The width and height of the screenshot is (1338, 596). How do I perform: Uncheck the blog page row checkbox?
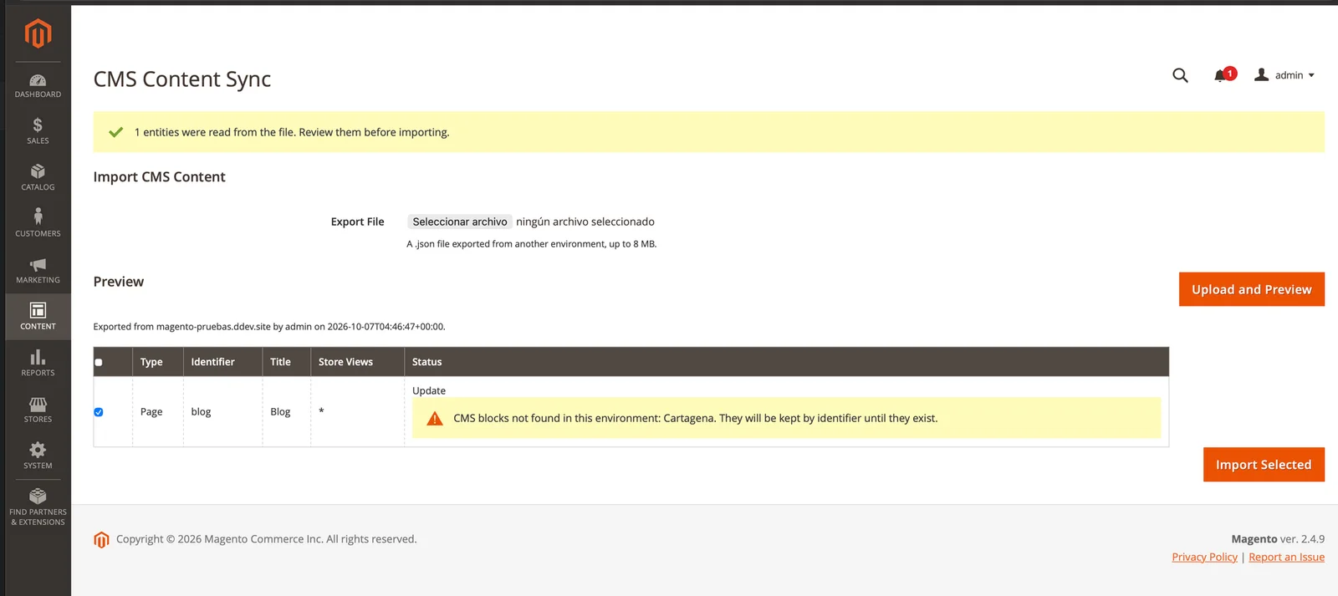99,412
